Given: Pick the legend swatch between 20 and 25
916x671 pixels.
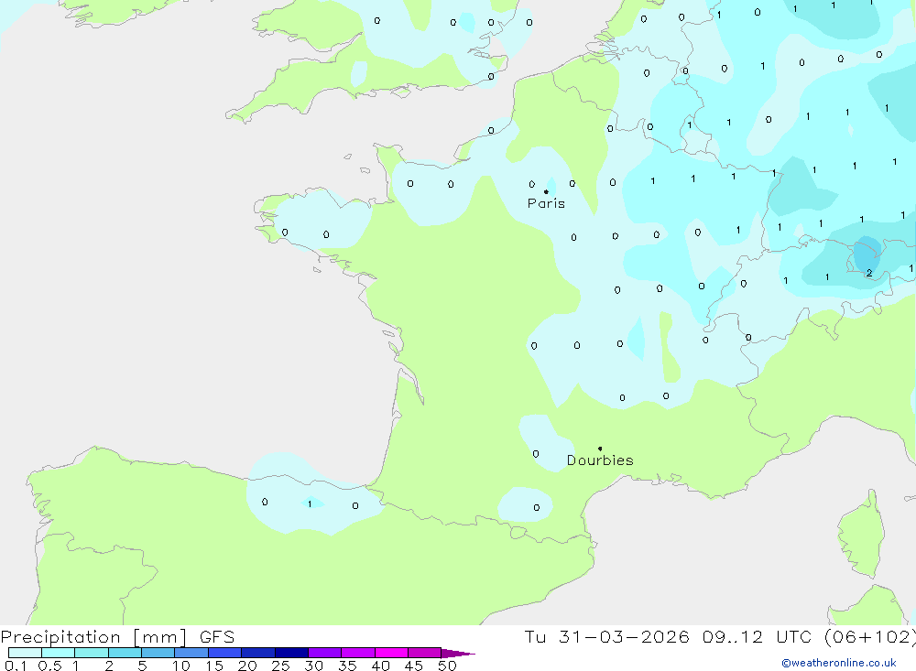Looking at the screenshot, I should 257,653.
